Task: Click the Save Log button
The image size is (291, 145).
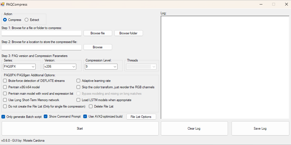Action: (x=260, y=128)
